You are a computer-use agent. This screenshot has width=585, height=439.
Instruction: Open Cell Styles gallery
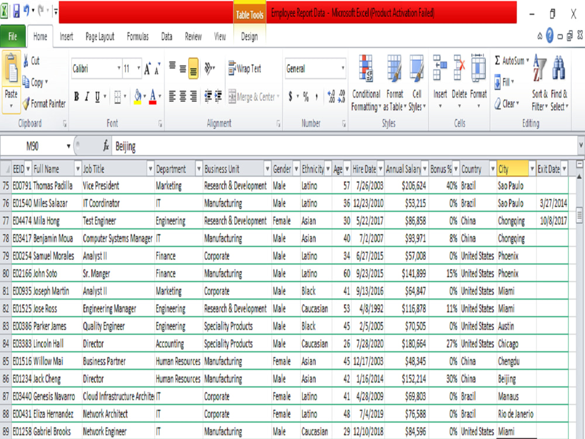pyautogui.click(x=417, y=83)
